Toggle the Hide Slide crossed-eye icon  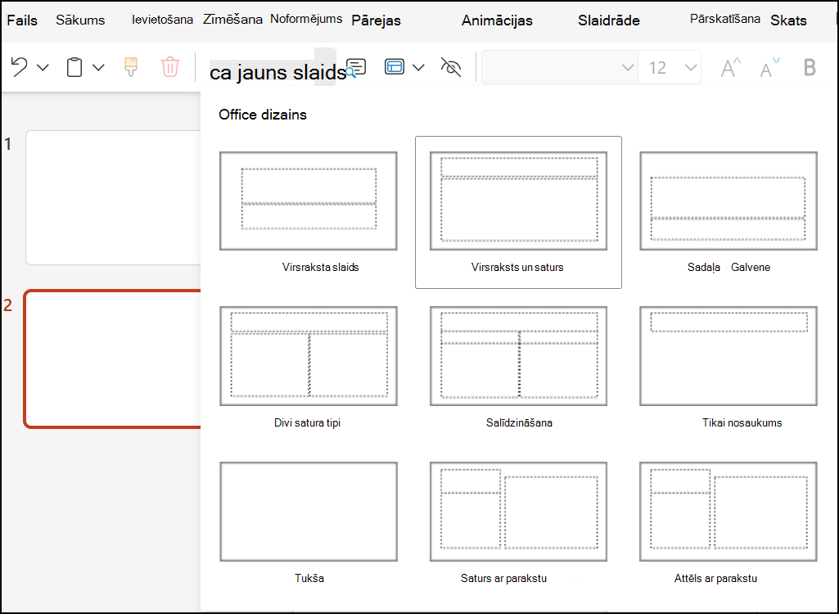click(450, 67)
